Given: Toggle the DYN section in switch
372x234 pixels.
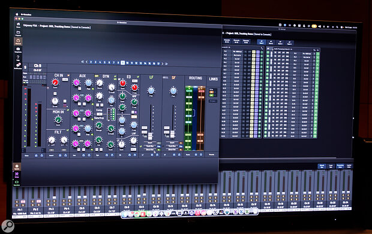Looking at the screenshot, I should tap(115, 77).
